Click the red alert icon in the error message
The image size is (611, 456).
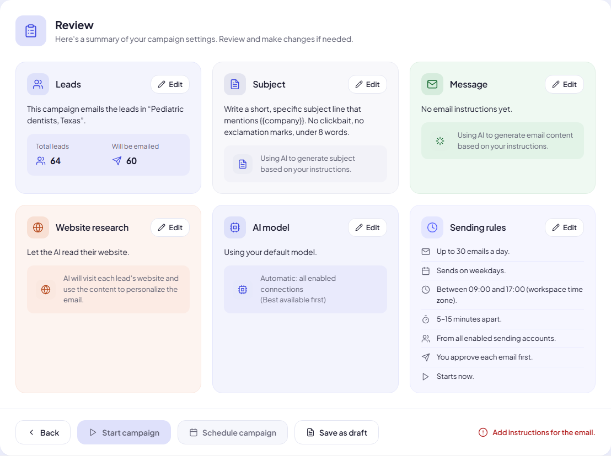click(483, 433)
